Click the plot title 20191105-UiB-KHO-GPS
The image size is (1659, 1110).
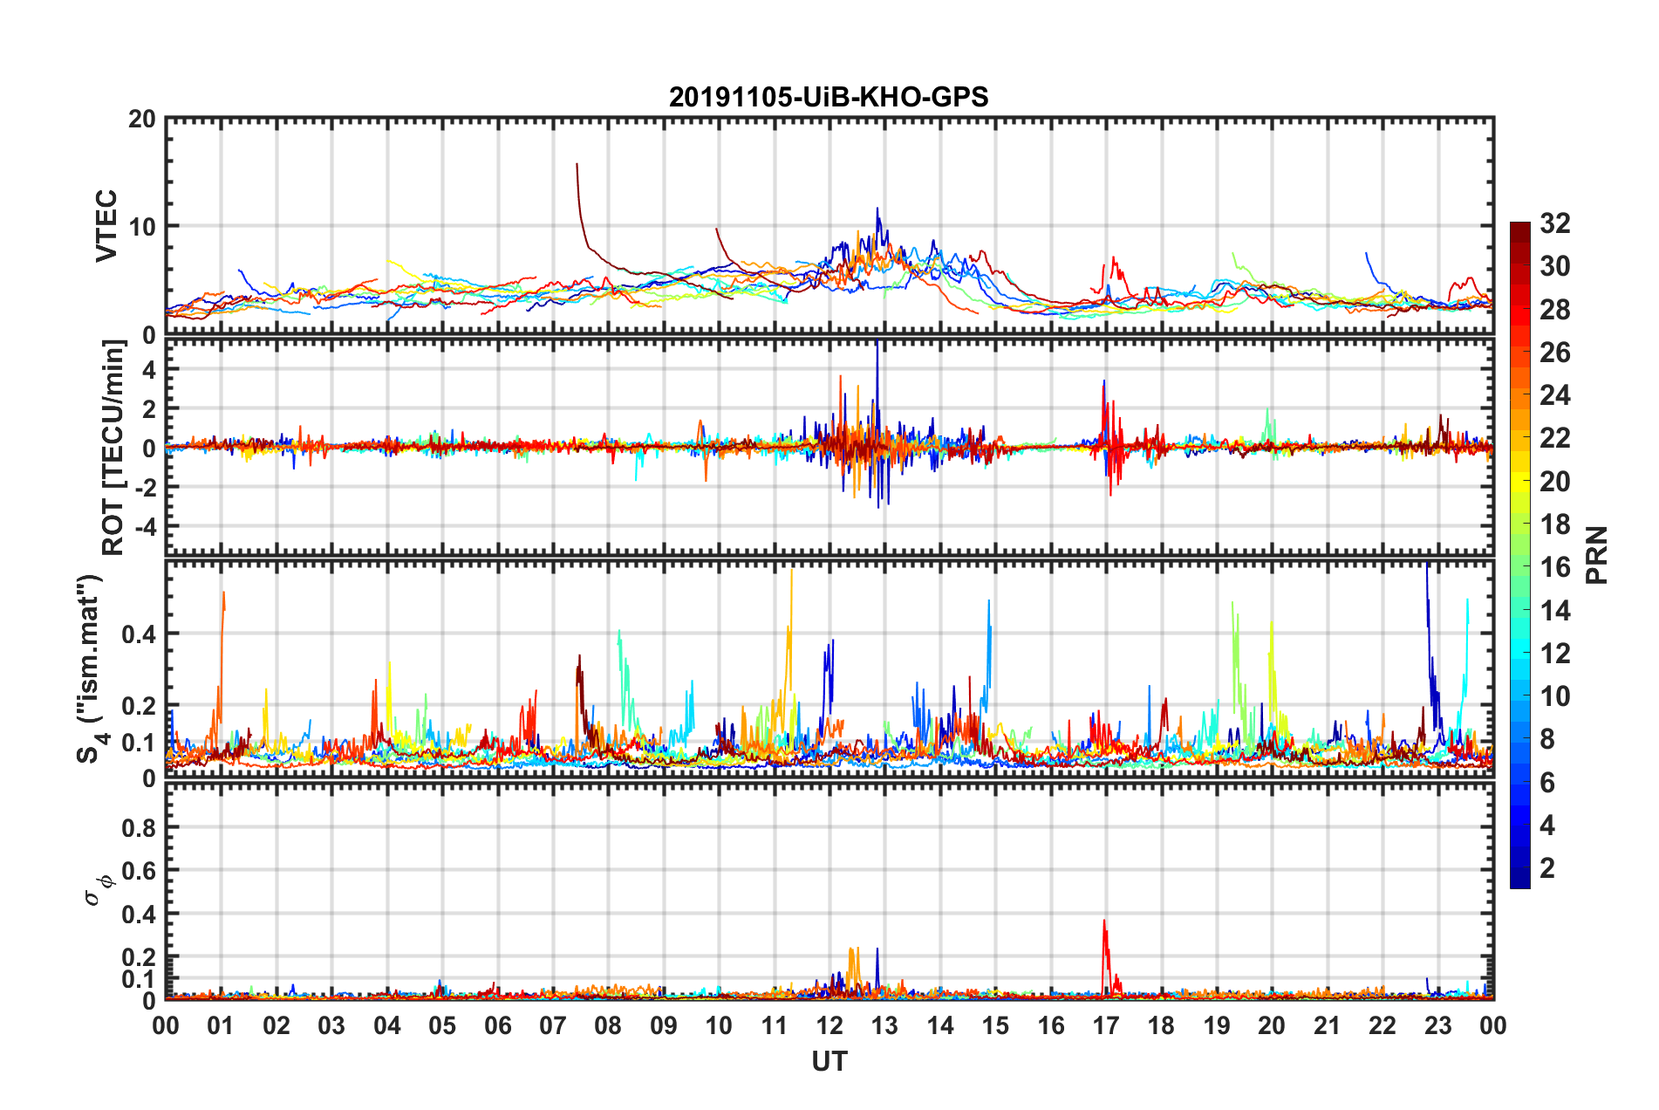tap(829, 97)
